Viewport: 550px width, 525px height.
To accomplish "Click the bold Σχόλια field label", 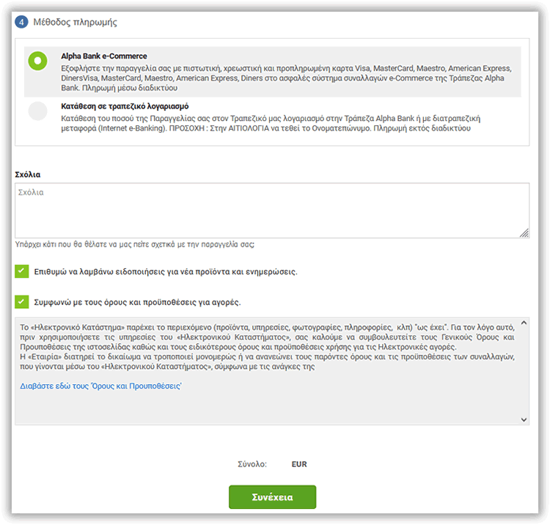I will tap(28, 175).
